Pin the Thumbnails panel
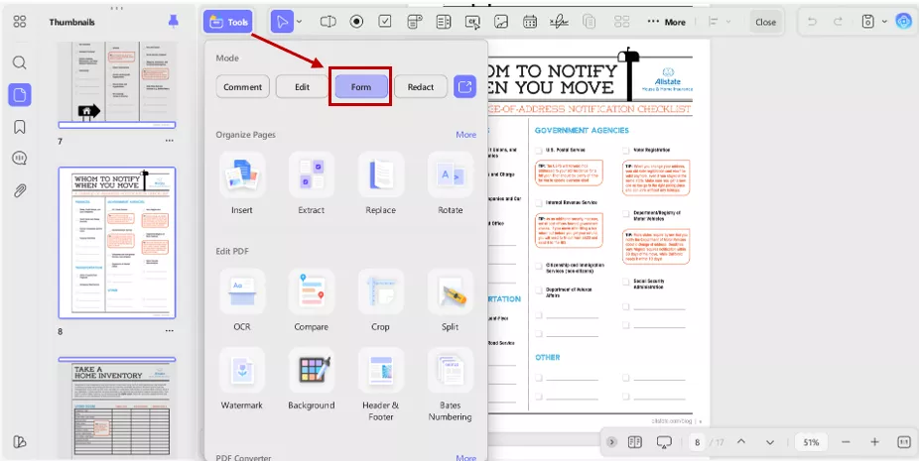 pyautogui.click(x=173, y=22)
